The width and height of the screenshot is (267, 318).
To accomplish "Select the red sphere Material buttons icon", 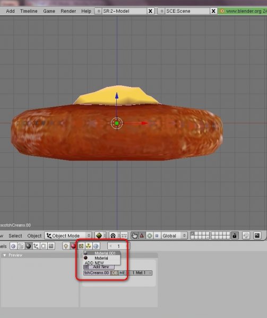I will tap(73, 246).
